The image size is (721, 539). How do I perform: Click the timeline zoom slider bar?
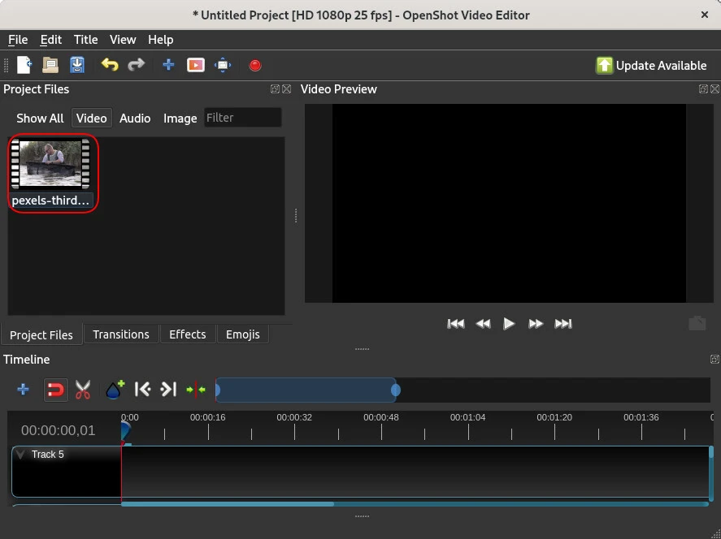pos(306,390)
